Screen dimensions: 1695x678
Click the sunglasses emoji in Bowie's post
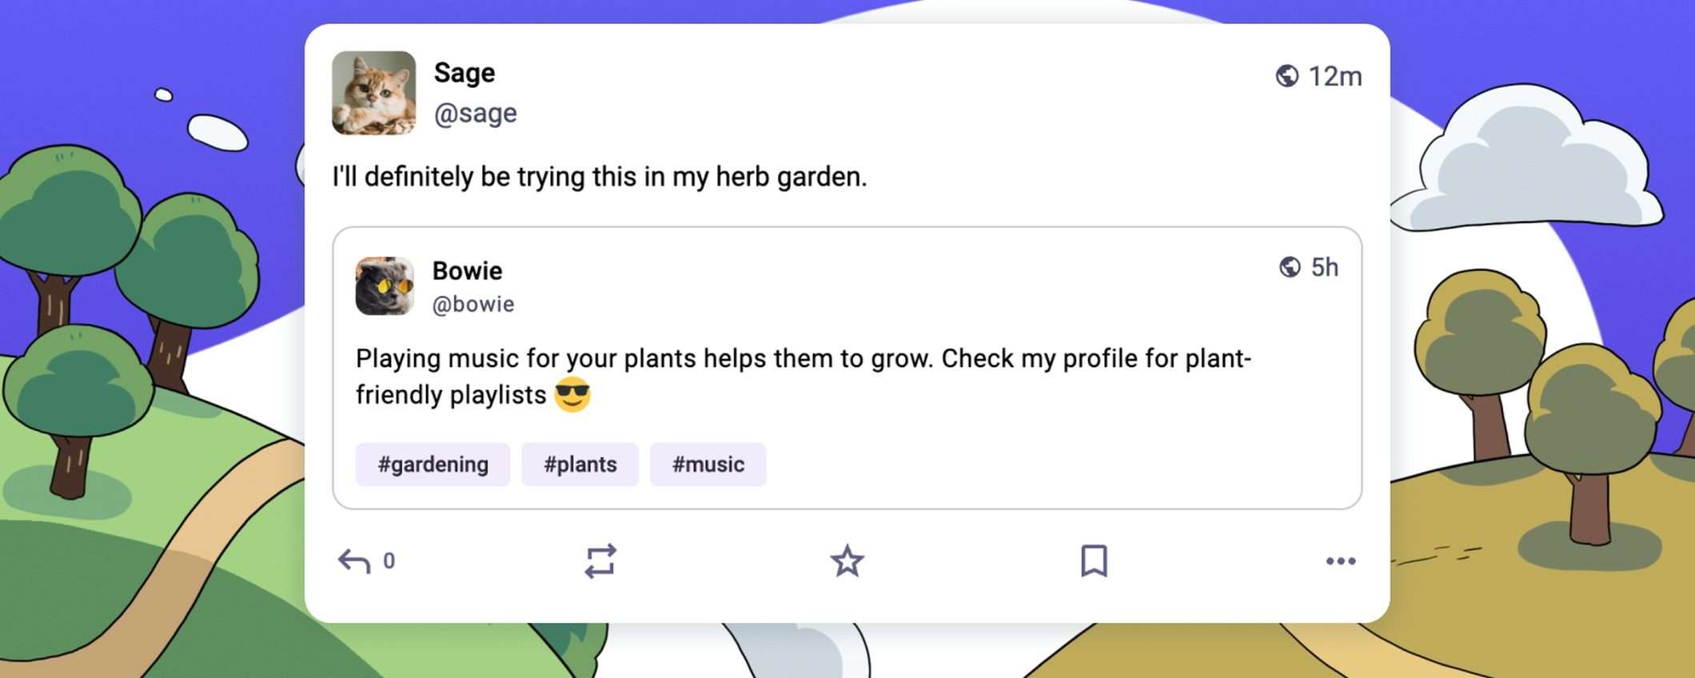(x=572, y=394)
